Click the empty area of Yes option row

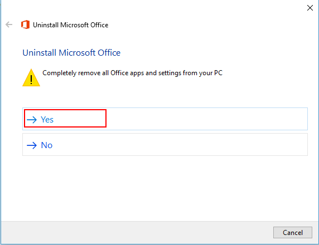pos(205,119)
